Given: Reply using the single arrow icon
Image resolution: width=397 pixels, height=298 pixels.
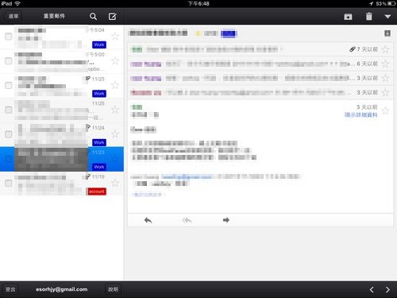Looking at the screenshot, I should point(148,220).
